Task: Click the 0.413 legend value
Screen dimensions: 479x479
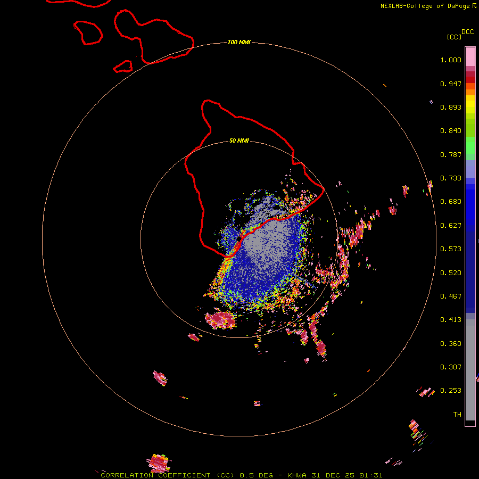Action: [451, 320]
